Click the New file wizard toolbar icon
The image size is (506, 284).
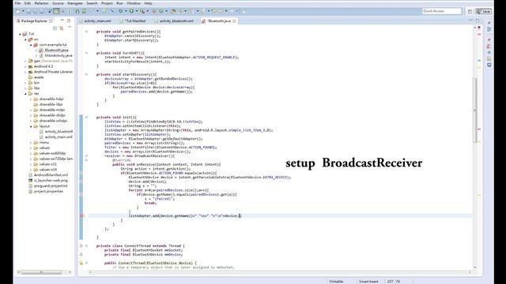(18, 11)
